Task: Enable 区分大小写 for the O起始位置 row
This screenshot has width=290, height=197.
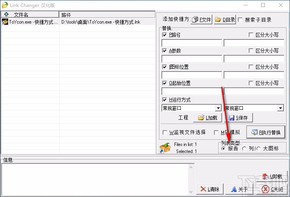Action: coord(251,83)
